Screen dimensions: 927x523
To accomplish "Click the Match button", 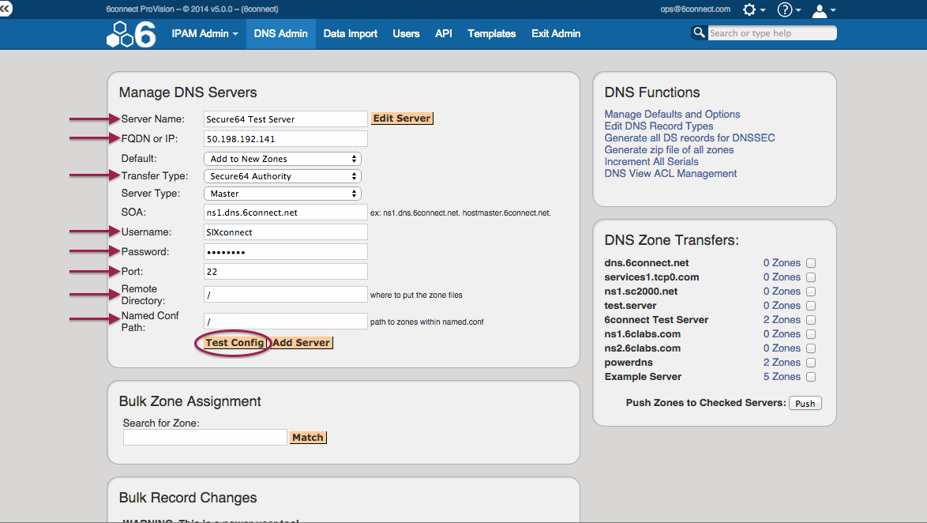I will 308,437.
